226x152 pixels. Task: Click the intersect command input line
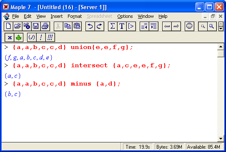(91, 66)
